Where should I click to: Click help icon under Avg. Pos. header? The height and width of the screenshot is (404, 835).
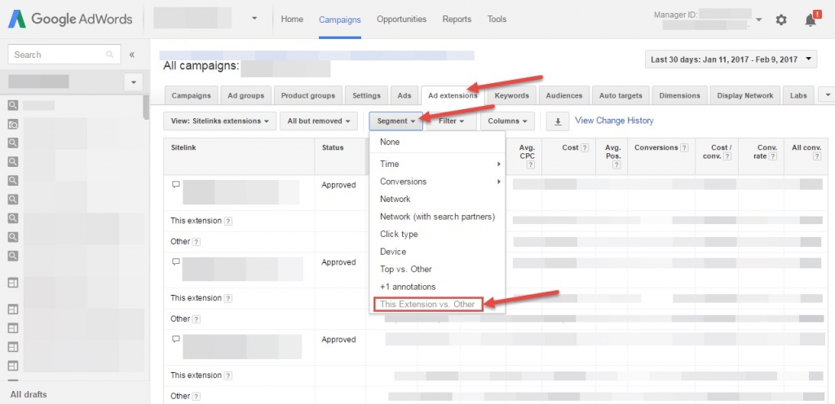[616, 165]
